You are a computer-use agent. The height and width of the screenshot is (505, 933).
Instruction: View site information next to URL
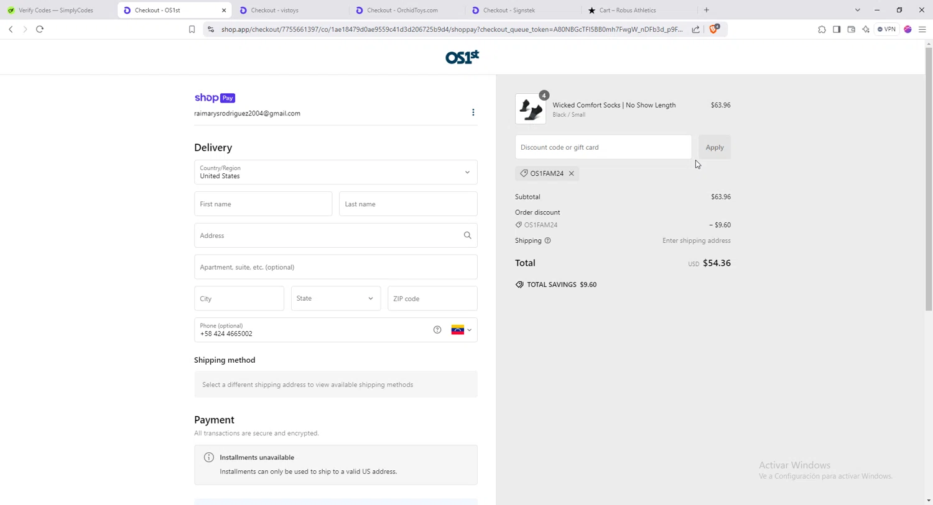[x=211, y=29]
